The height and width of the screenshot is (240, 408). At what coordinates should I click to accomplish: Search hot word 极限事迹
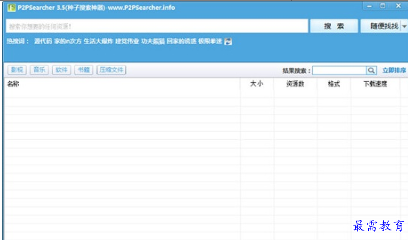tap(210, 42)
